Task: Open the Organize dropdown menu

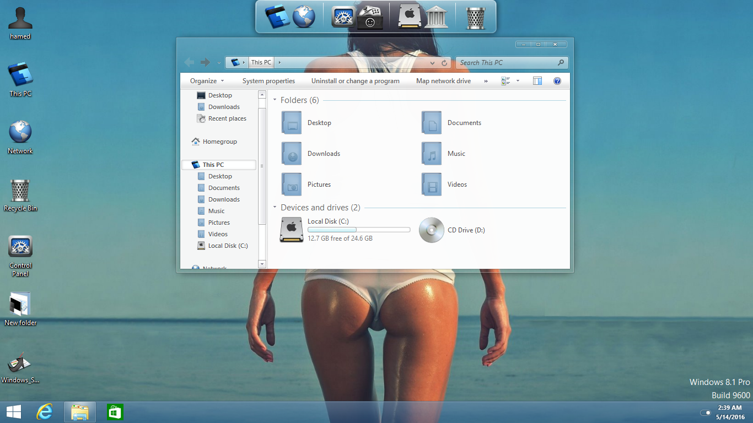Action: click(207, 81)
